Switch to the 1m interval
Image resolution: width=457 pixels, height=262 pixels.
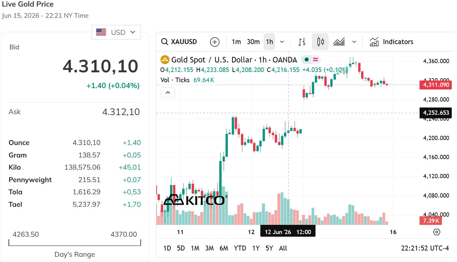(236, 42)
